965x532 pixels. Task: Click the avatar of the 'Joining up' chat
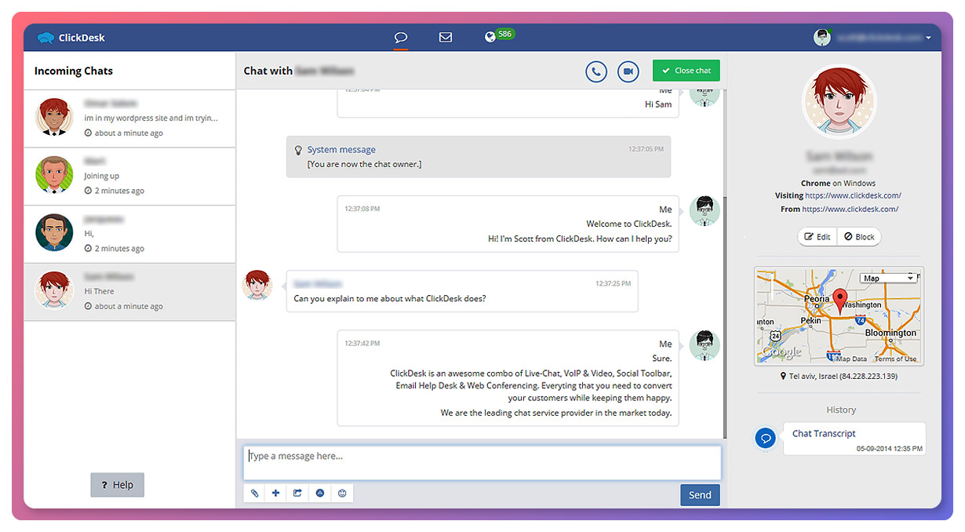click(54, 175)
